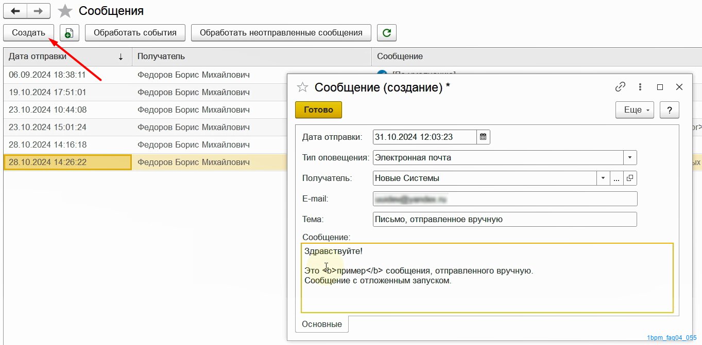Edit the Дата отправки field
702x345 pixels.
pyautogui.click(x=425, y=137)
